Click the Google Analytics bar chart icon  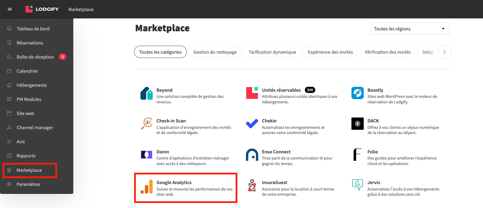point(147,187)
